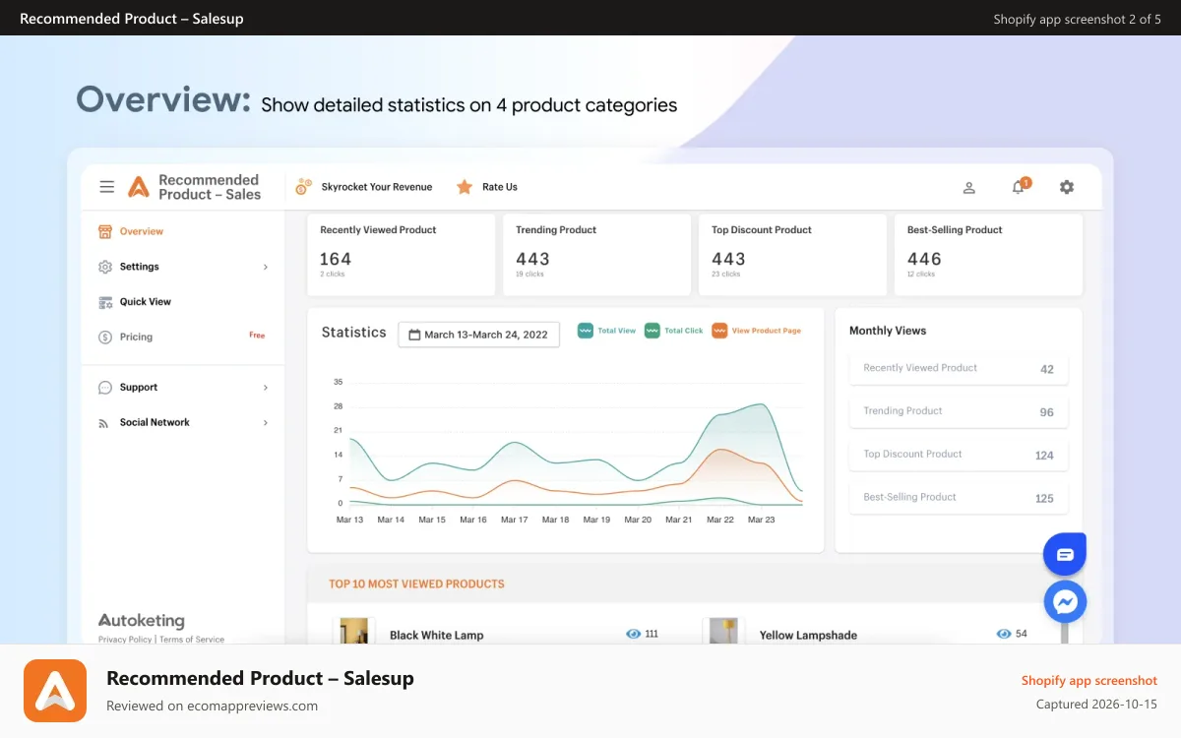Click the Salesup app icon in footer
The height and width of the screenshot is (738, 1181).
pyautogui.click(x=55, y=691)
